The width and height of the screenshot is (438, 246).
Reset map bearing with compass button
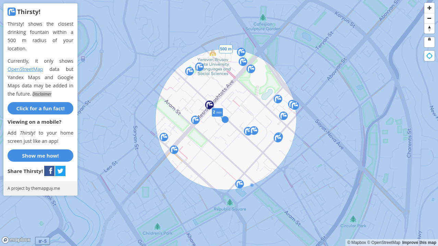429,29
